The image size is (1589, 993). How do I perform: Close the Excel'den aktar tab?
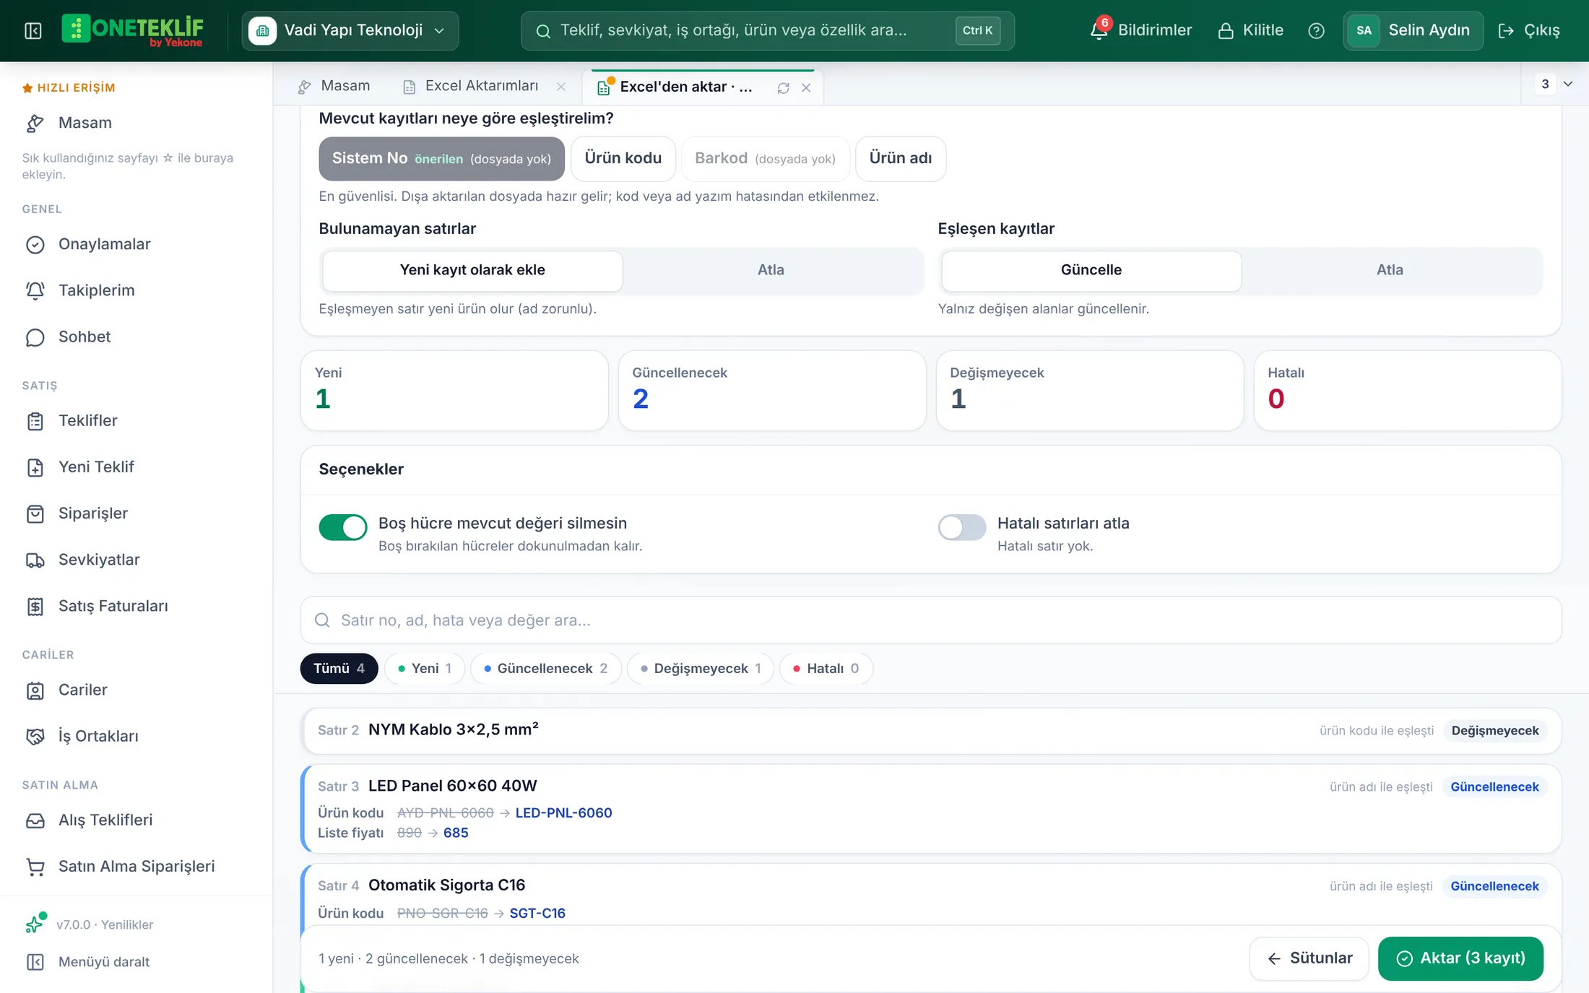pos(806,87)
